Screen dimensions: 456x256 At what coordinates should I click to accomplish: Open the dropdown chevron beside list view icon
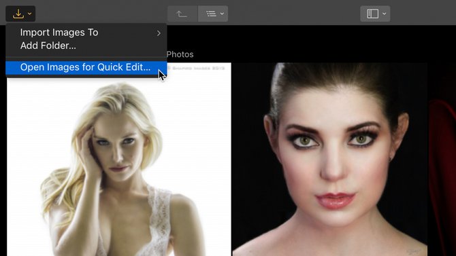[x=222, y=14]
